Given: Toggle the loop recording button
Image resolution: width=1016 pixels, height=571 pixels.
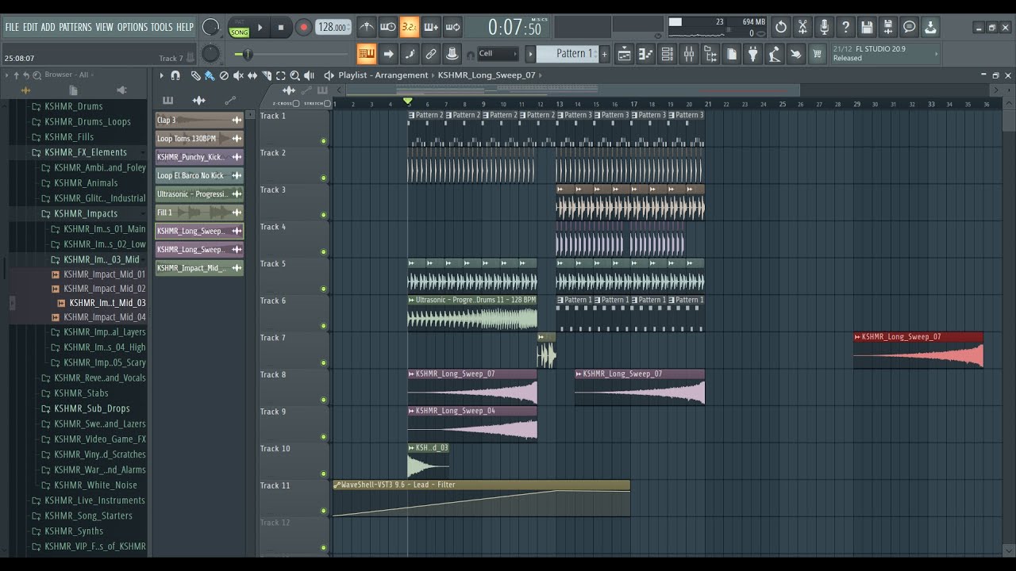Looking at the screenshot, I should pyautogui.click(x=452, y=27).
